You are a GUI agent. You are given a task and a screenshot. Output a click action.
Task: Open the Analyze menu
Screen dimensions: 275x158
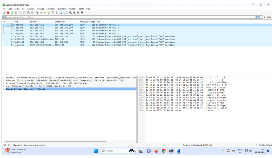point(41,9)
